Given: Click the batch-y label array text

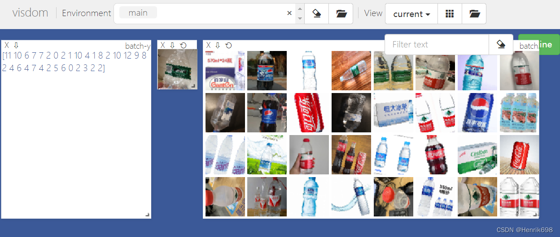Looking at the screenshot, I should point(74,62).
